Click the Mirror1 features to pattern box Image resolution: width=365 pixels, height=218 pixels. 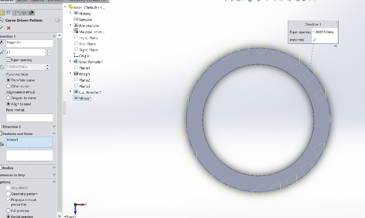click(30, 142)
